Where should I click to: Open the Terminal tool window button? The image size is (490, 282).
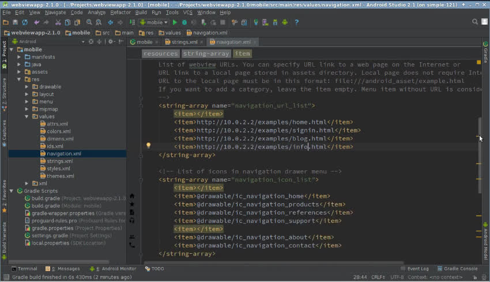click(x=24, y=269)
